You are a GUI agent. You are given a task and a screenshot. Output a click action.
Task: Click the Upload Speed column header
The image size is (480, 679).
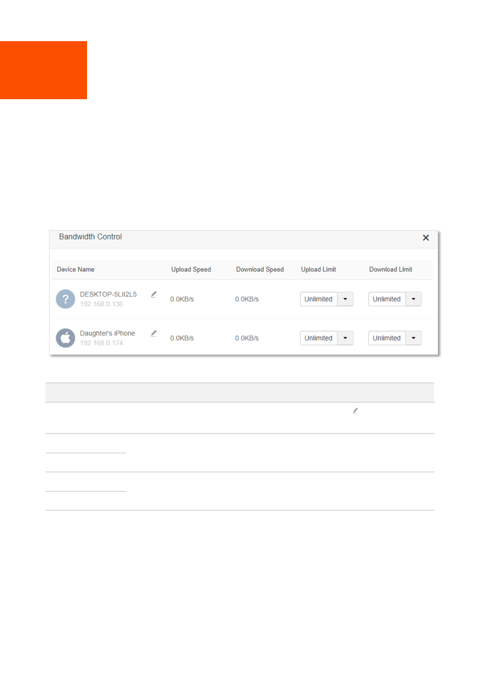click(191, 269)
